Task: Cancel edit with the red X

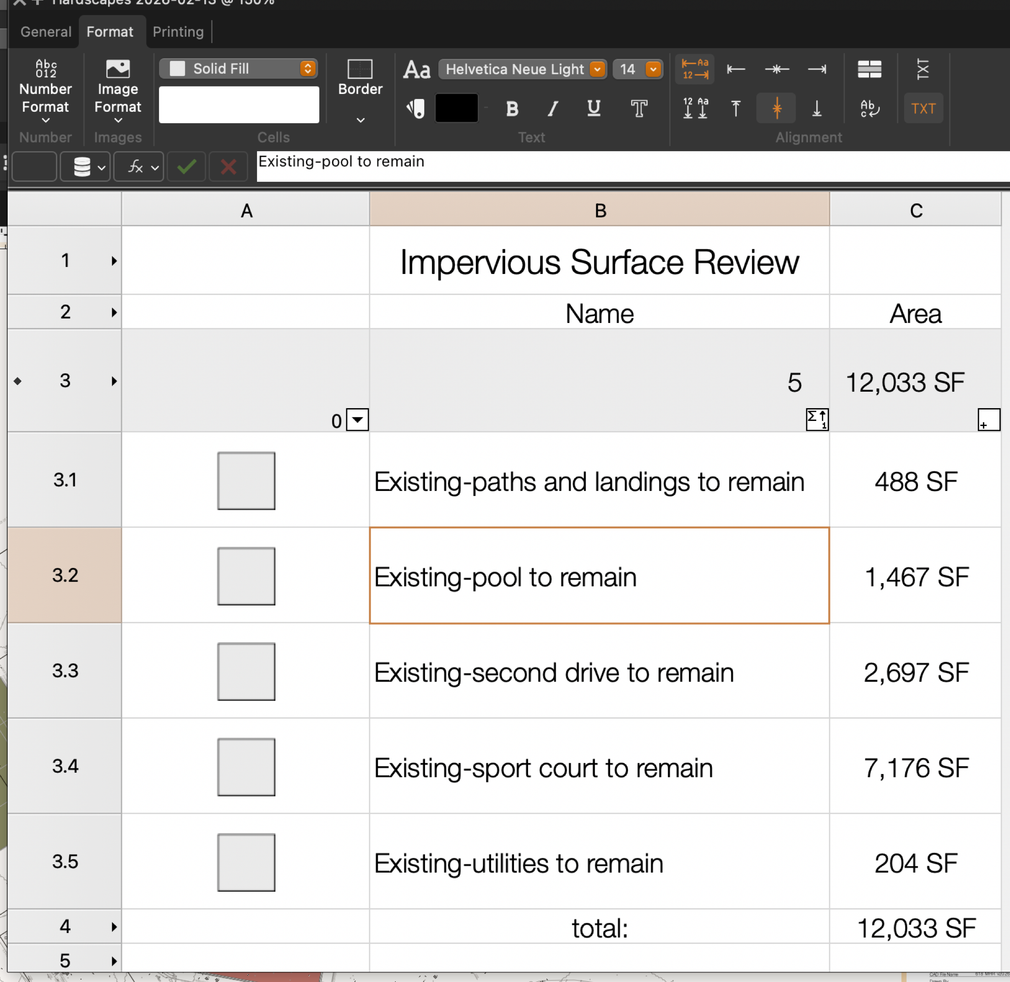Action: click(x=228, y=167)
